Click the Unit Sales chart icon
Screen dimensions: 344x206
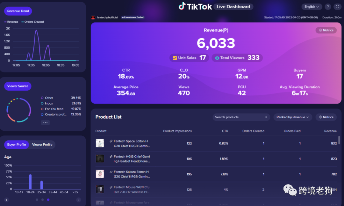click(175, 58)
